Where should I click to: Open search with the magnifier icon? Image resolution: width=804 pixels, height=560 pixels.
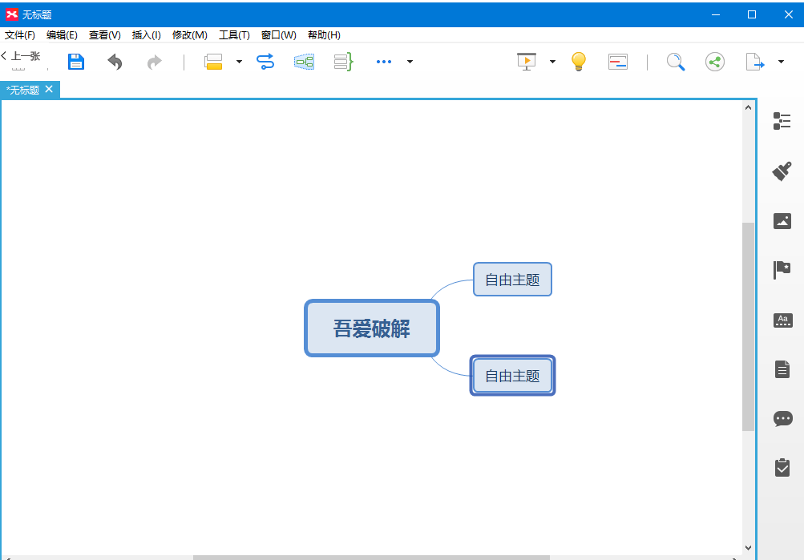[676, 62]
